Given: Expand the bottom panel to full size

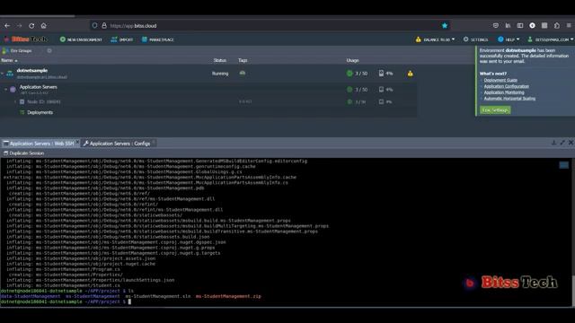Looking at the screenshot, I should (x=562, y=143).
